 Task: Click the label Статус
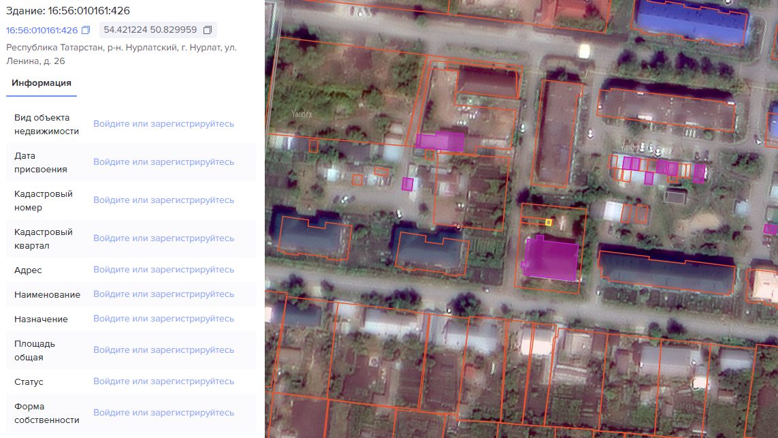29,382
